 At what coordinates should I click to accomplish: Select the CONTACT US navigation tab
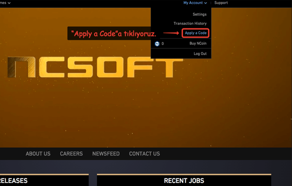pyautogui.click(x=144, y=153)
